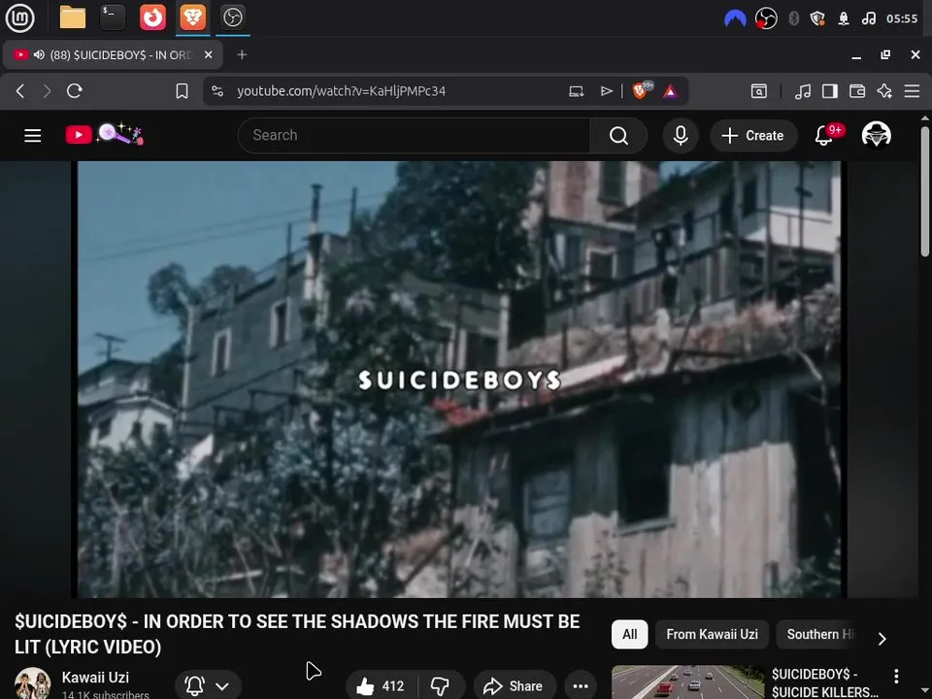The width and height of the screenshot is (932, 699).
Task: View site information icon in address bar
Action: [x=217, y=91]
